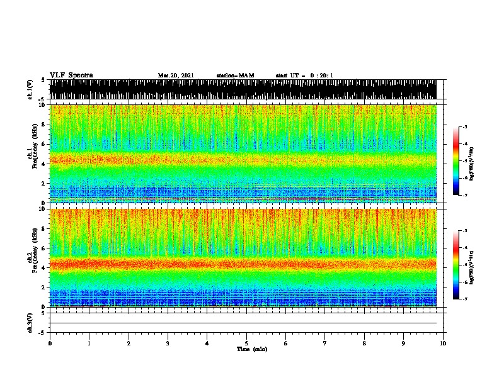Click time axis tick label 4
The image size is (499, 385).
click(207, 343)
